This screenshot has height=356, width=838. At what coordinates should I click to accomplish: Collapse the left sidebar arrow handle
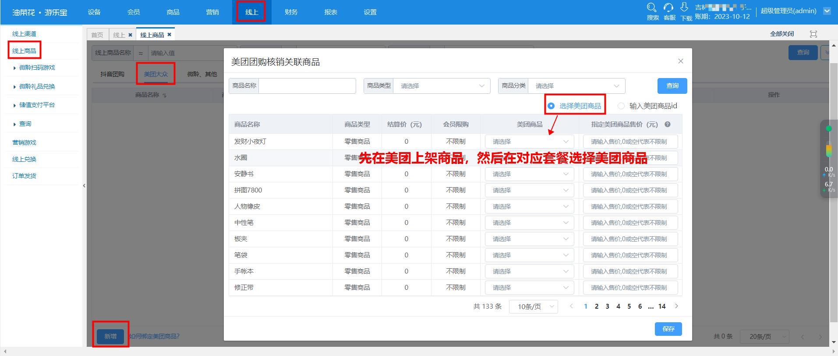pyautogui.click(x=84, y=185)
